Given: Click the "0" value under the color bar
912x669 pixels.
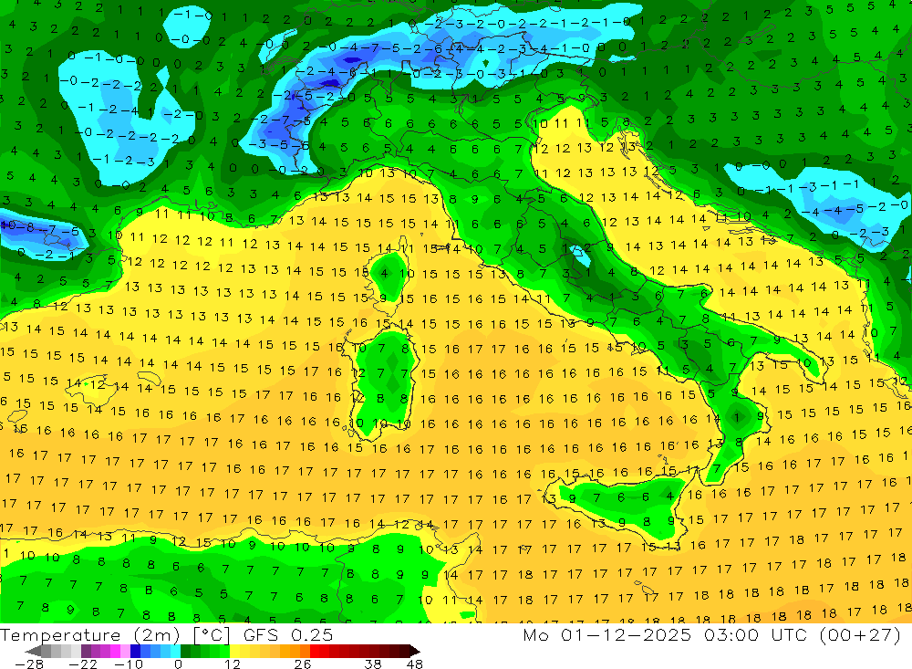Looking at the screenshot, I should (179, 664).
